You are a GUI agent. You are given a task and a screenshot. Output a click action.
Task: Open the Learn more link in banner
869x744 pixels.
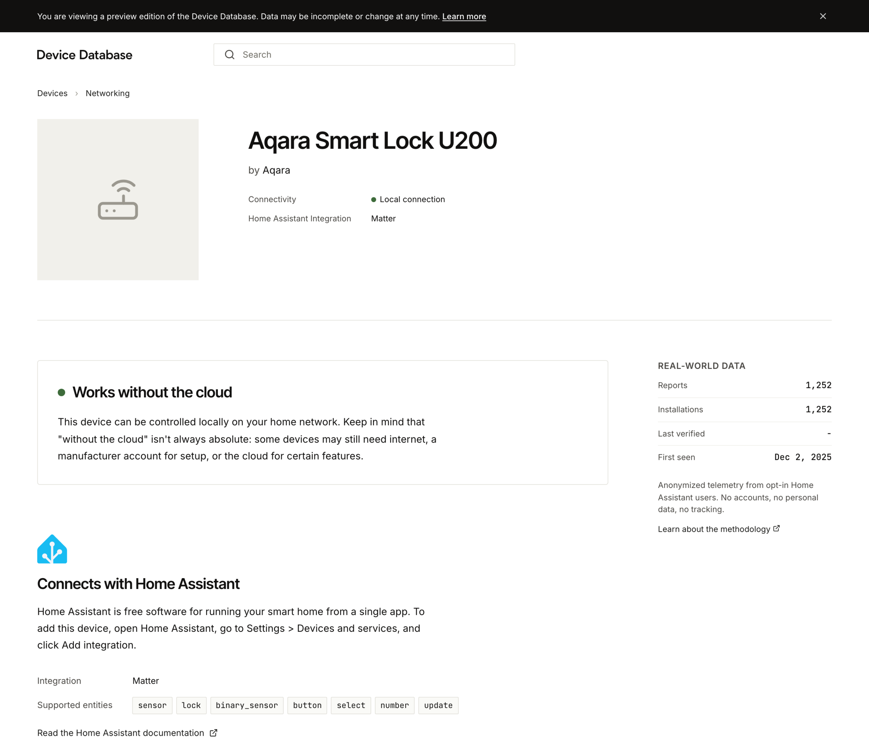coord(464,16)
